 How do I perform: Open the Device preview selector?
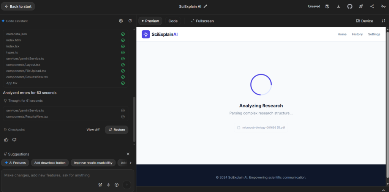[x=364, y=21]
